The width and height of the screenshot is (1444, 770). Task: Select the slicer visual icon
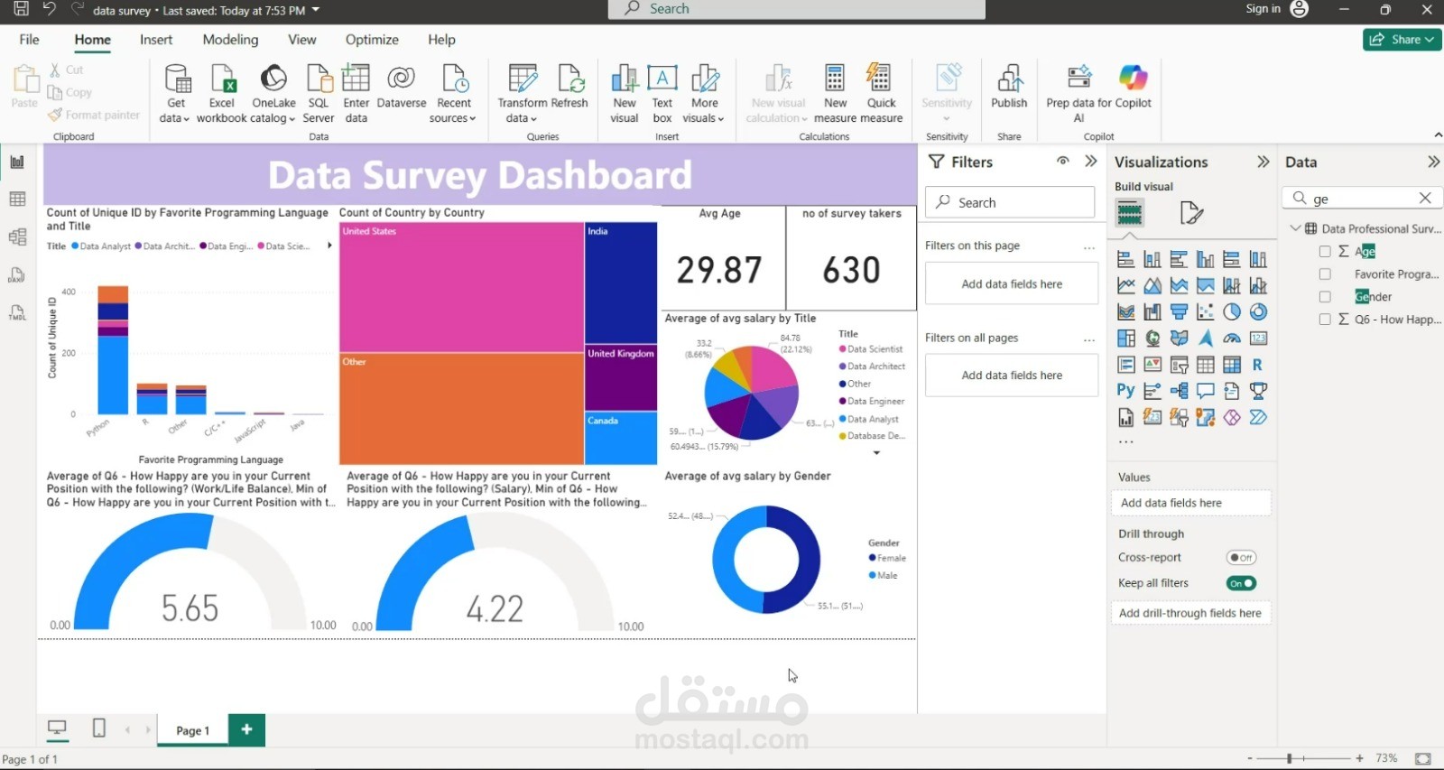point(1179,365)
